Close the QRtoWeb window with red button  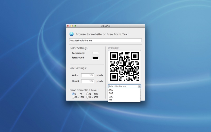[x=68, y=26]
